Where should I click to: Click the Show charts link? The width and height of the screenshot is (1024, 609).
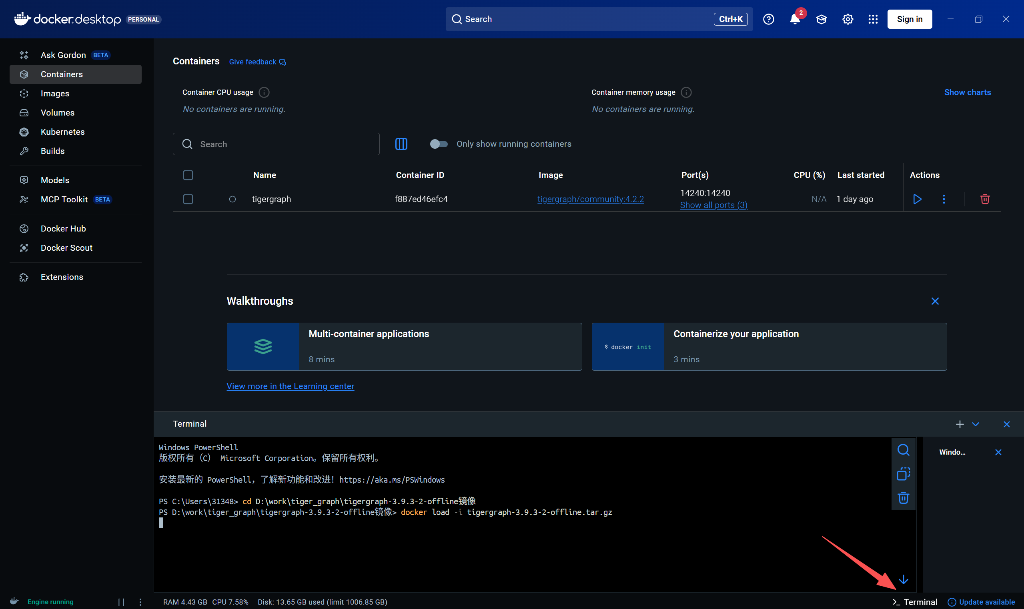[967, 92]
